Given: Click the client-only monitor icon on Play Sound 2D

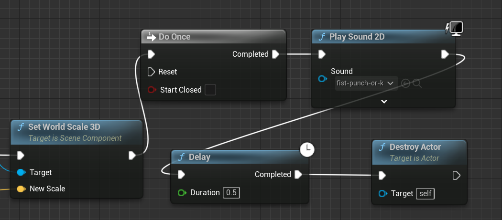Looking at the screenshot, I should point(455,29).
